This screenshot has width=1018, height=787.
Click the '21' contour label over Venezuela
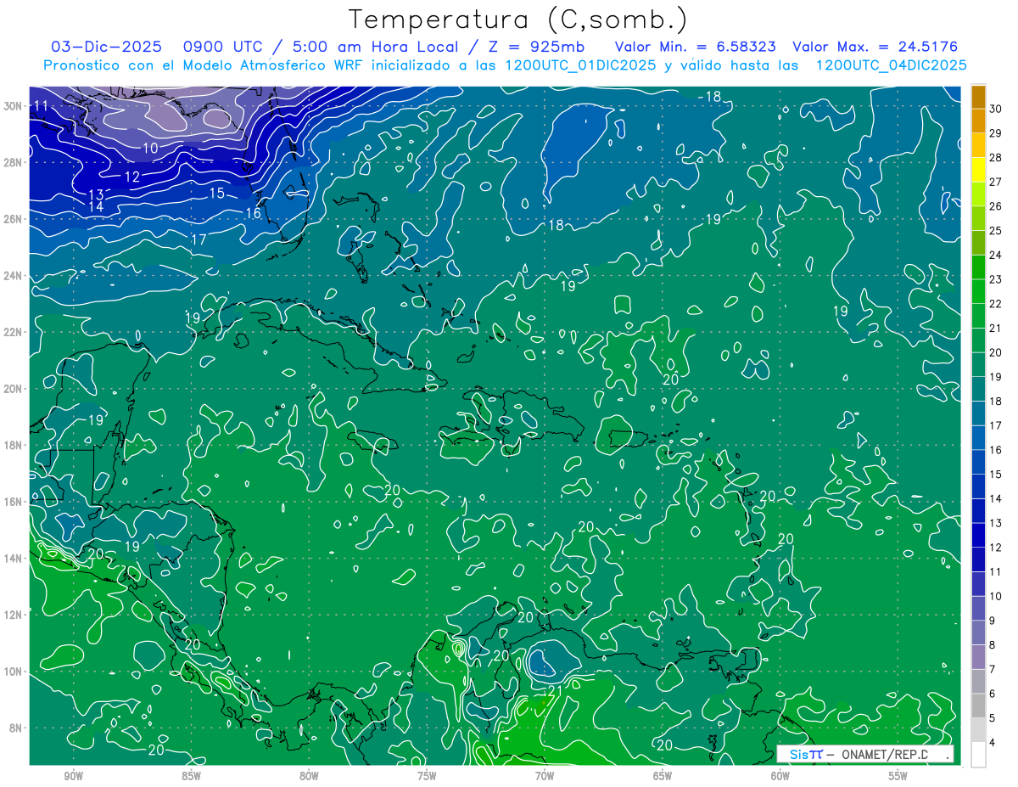(555, 690)
